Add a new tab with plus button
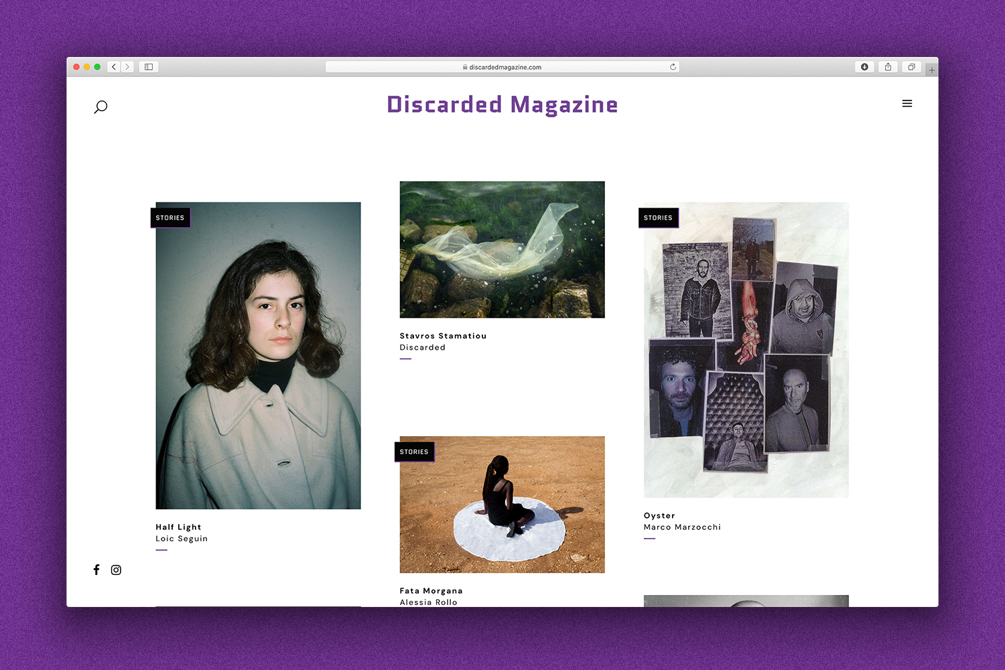This screenshot has height=670, width=1005. [931, 70]
